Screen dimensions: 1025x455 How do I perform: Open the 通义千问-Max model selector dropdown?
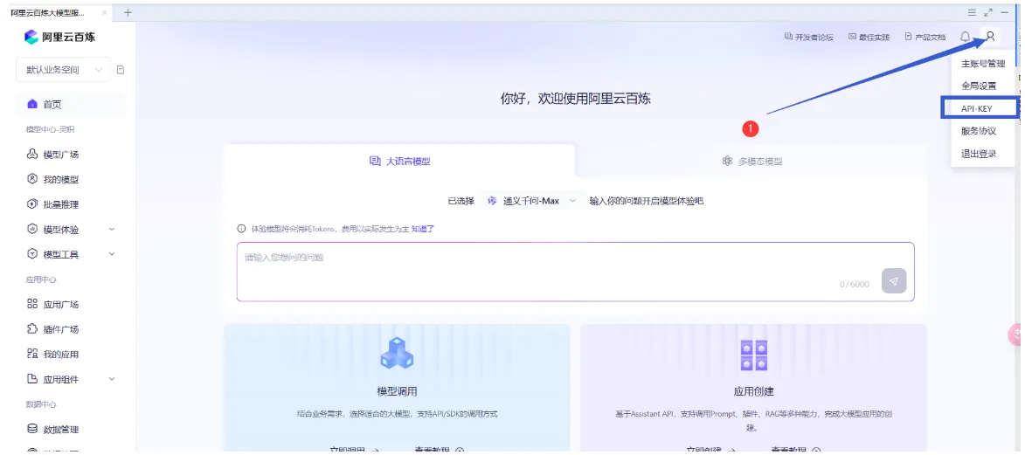[530, 201]
